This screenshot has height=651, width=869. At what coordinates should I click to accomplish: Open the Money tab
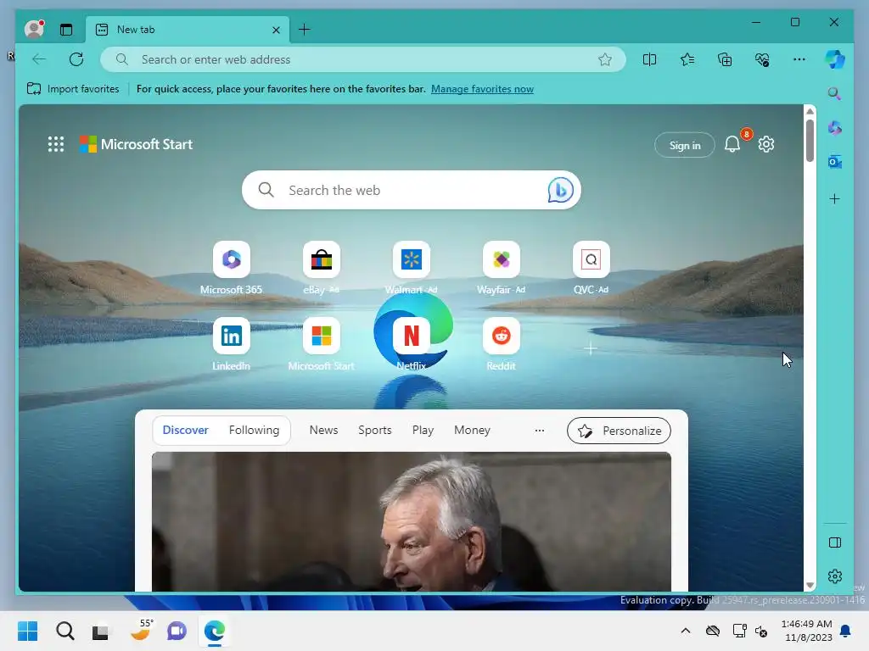point(472,430)
